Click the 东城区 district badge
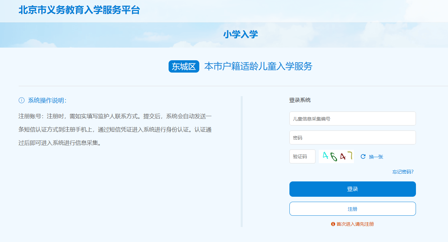 (184, 67)
